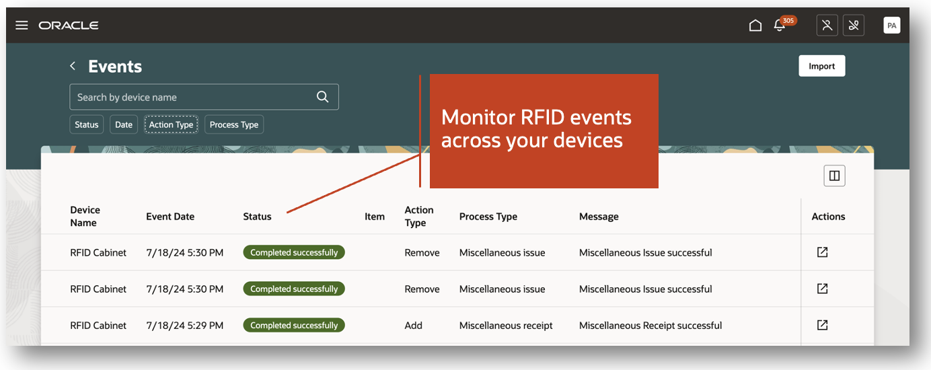Click the Add action type cell
The image size is (931, 370).
coord(414,325)
